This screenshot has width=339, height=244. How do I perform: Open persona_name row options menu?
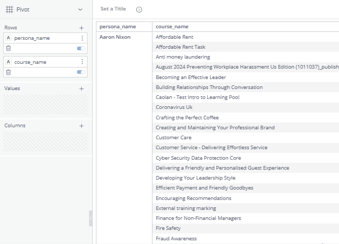[x=82, y=38]
